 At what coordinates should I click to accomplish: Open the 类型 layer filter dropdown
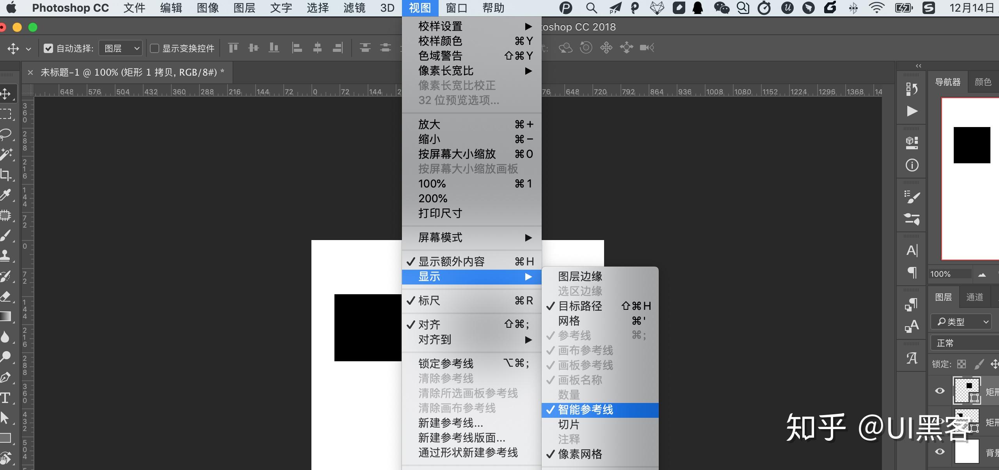point(961,322)
